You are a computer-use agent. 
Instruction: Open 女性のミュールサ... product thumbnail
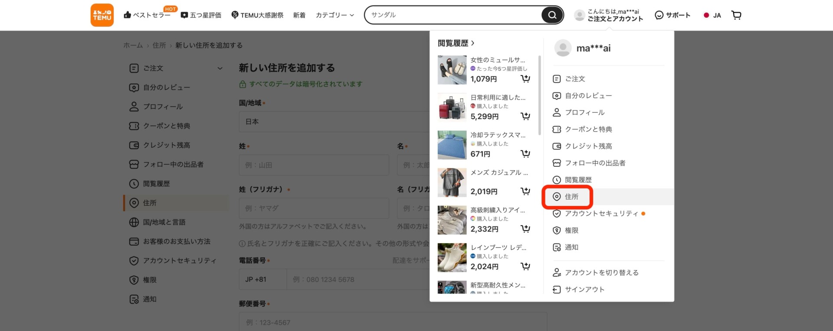tap(452, 70)
